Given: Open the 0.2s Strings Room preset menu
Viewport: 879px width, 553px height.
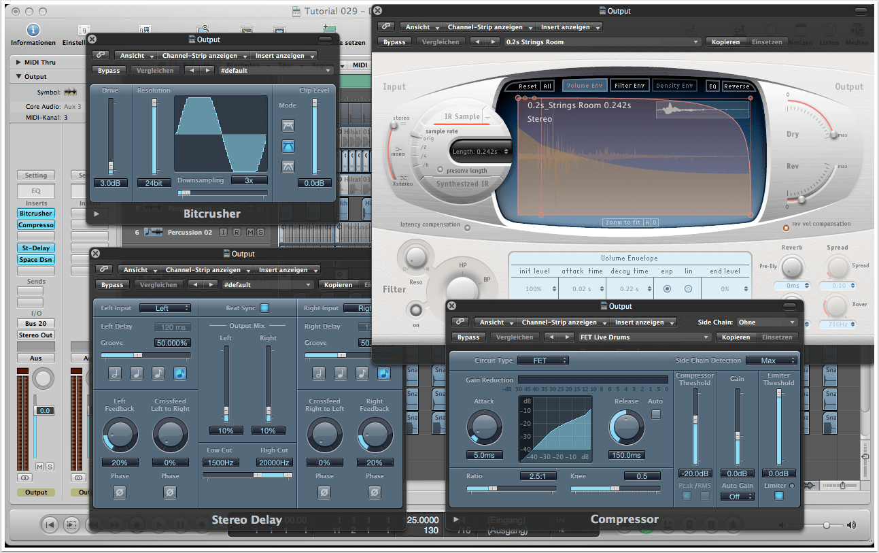Looking at the screenshot, I should click(602, 42).
